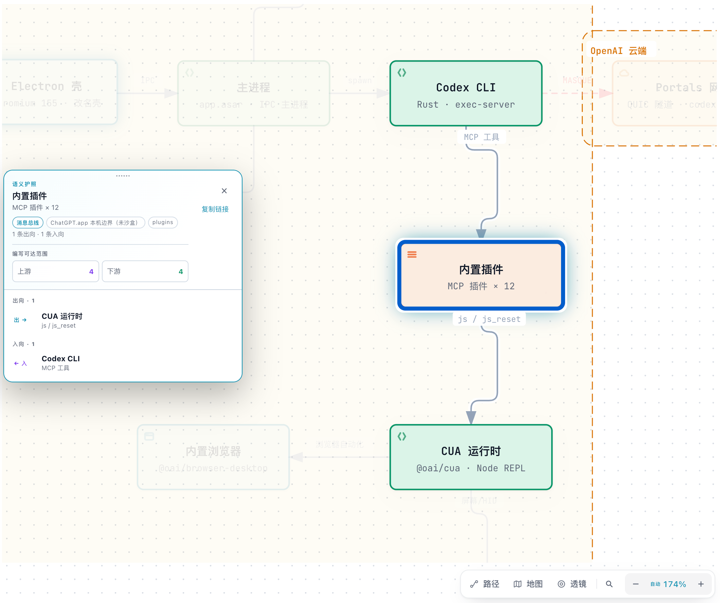Click the orange bus icon on 内置插件 node
Image resolution: width=720 pixels, height=603 pixels.
click(x=412, y=254)
